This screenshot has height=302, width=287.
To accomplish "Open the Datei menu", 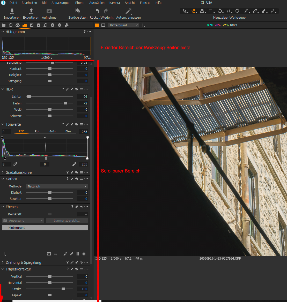I will pyautogui.click(x=13, y=3).
